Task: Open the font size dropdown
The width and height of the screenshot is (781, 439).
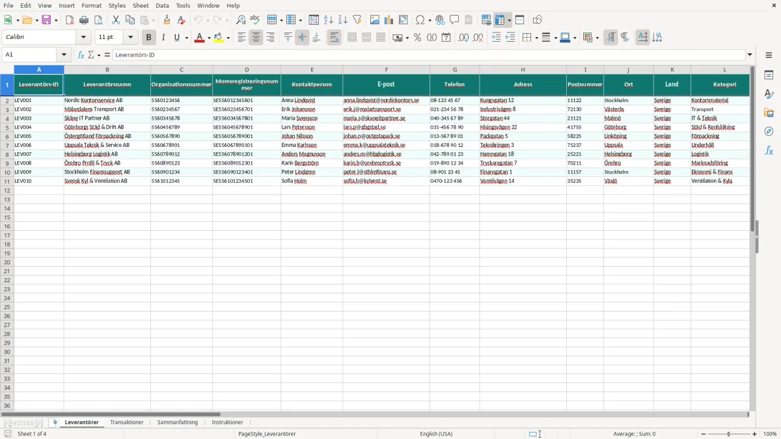Action: [130, 38]
